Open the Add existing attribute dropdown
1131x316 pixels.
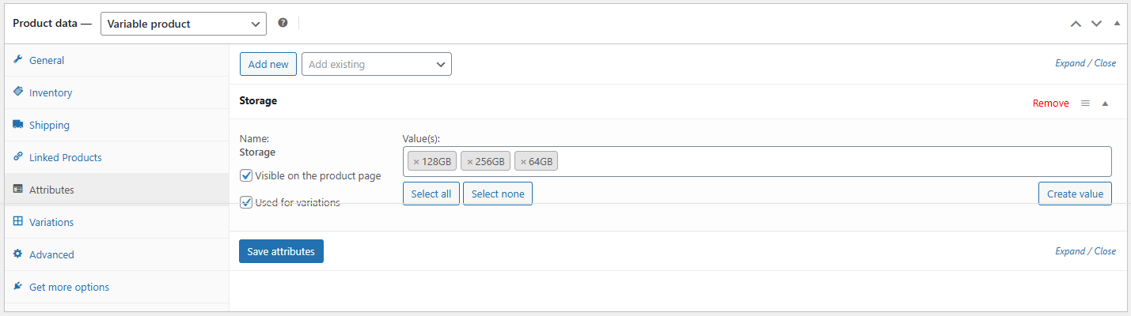[x=376, y=64]
